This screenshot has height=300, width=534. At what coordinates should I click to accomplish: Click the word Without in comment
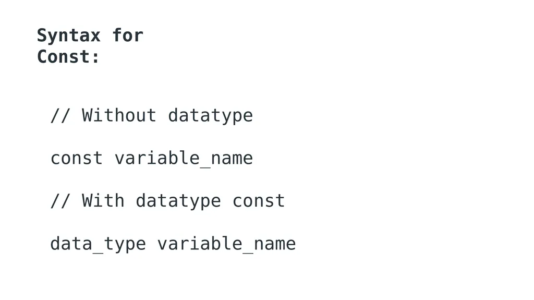coord(119,115)
